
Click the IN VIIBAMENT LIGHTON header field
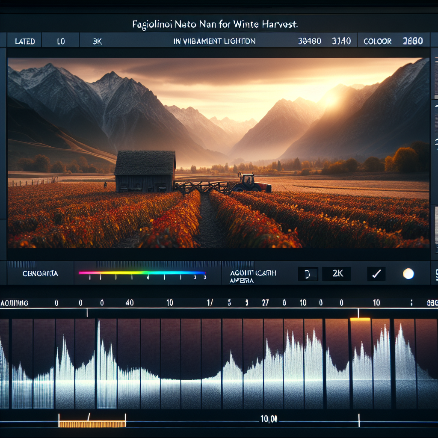[x=214, y=41]
